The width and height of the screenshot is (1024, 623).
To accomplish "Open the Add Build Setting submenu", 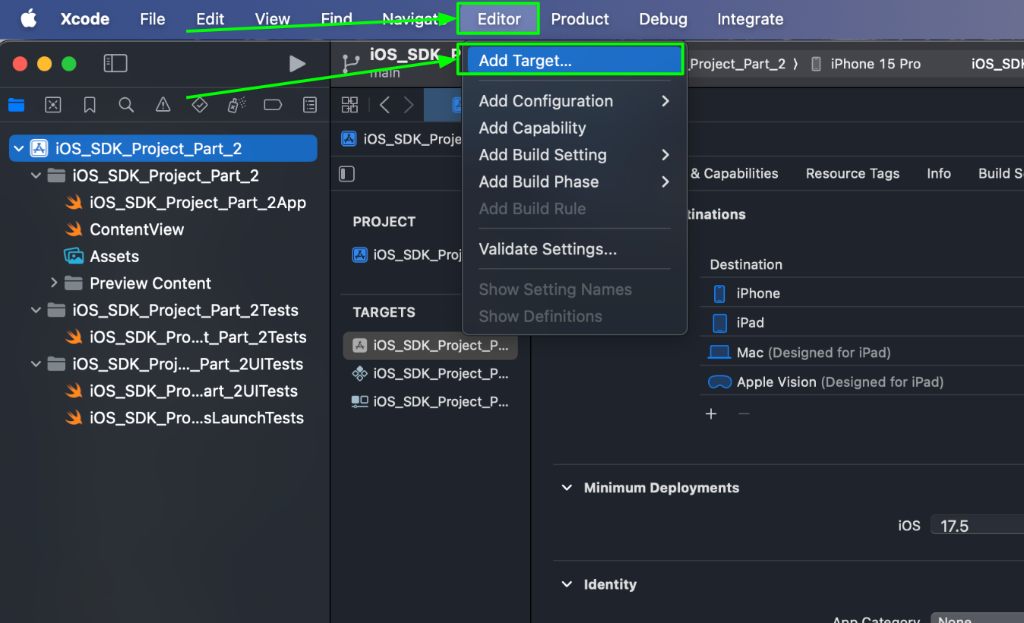I will coord(574,155).
